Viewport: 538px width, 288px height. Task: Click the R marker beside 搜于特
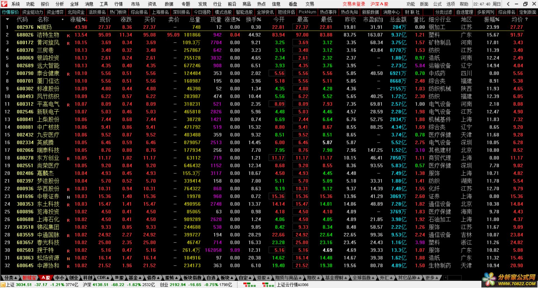68,251
